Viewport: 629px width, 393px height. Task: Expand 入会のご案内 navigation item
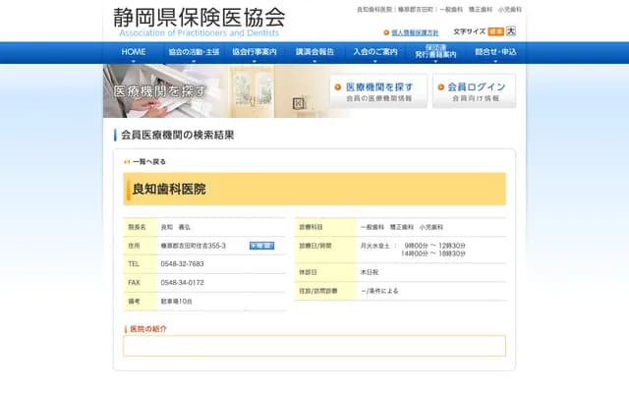375,51
